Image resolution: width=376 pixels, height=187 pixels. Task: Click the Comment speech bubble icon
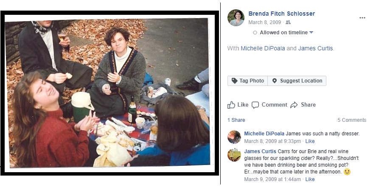coord(255,105)
